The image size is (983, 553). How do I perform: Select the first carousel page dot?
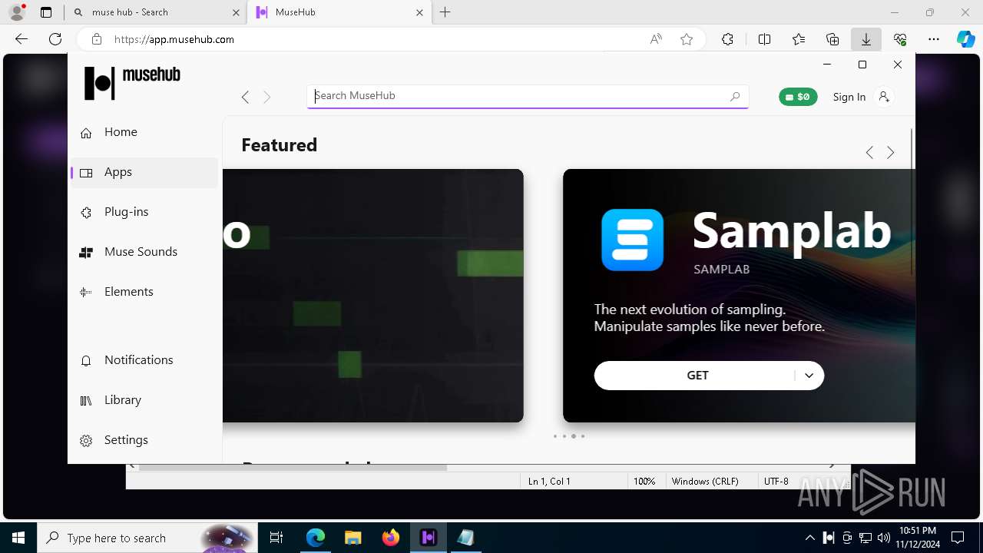click(x=555, y=436)
